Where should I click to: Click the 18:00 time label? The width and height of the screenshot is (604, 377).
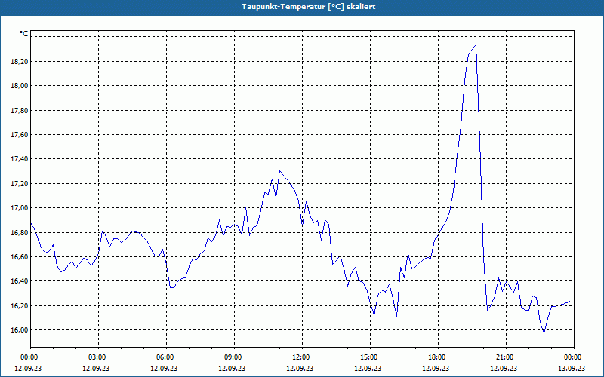click(x=438, y=357)
